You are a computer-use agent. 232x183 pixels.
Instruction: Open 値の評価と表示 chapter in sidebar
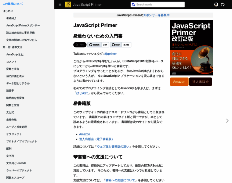pyautogui.click(x=15, y=76)
